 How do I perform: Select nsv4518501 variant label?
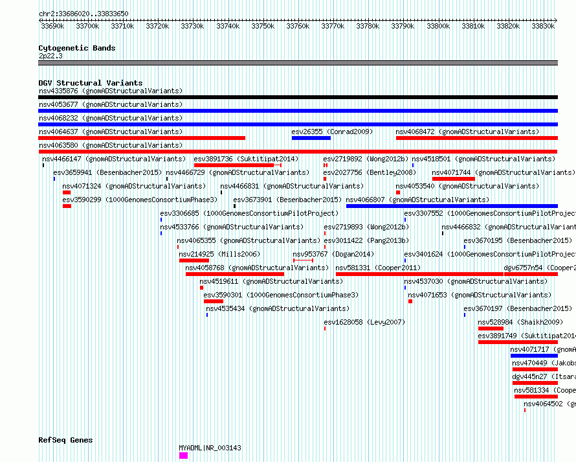pyautogui.click(x=483, y=159)
